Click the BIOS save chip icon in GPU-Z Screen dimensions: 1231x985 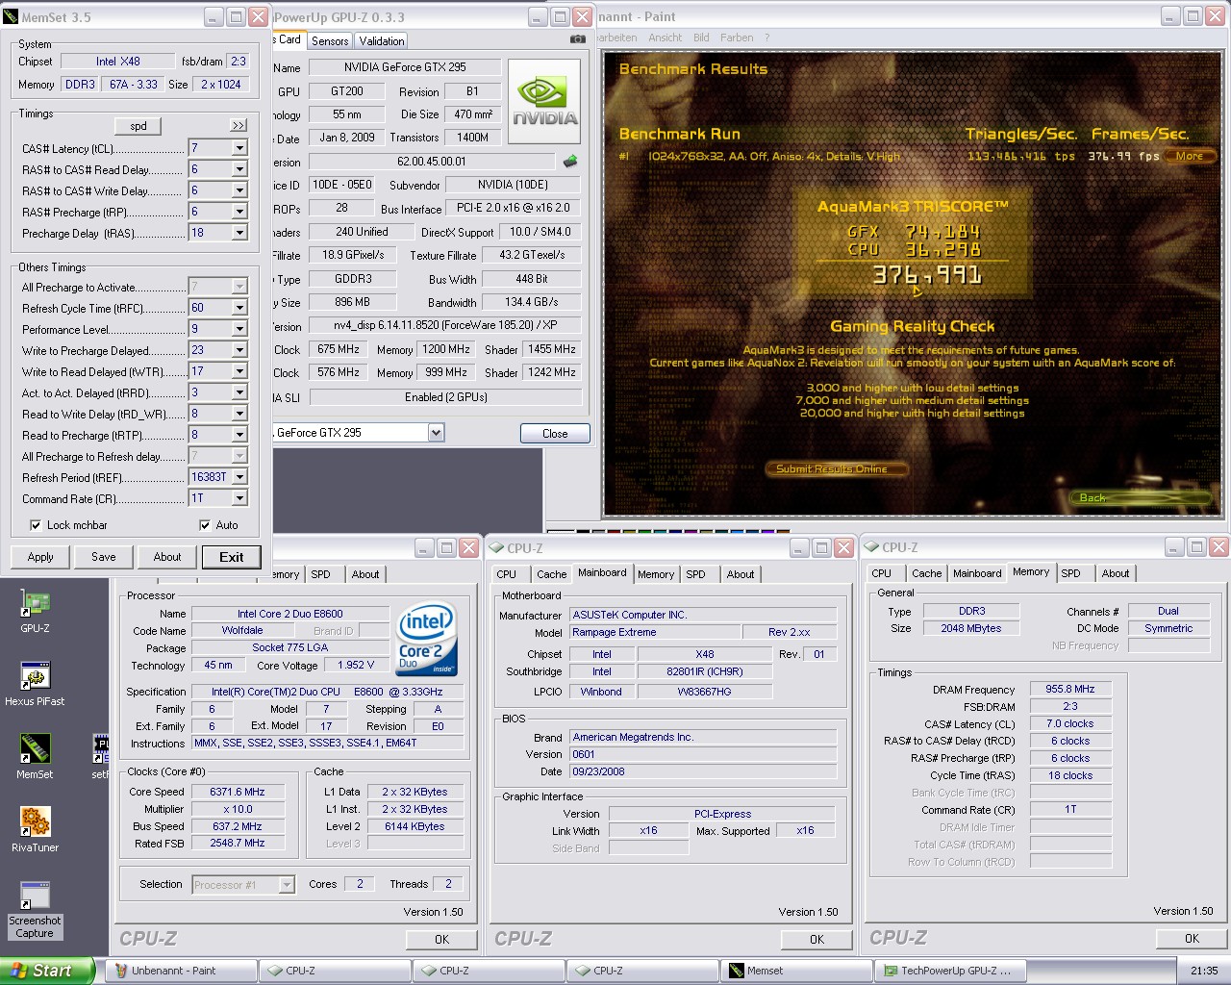570,162
